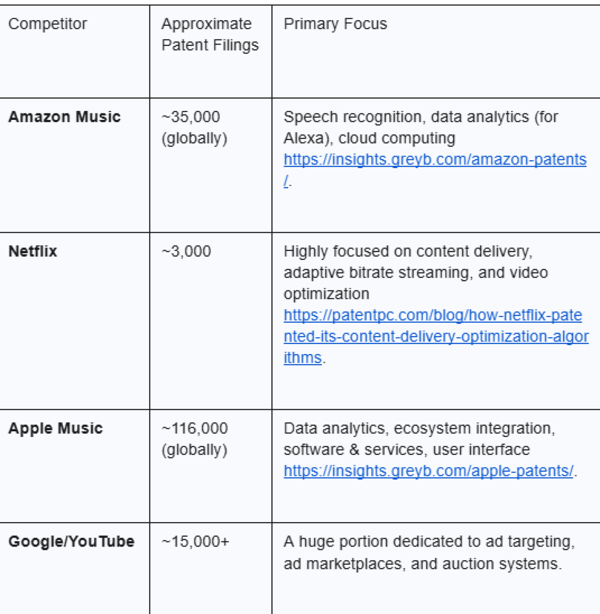Screen dimensions: 600x614
Task: Click the "~35,000 (globally)" filings value
Action: tap(194, 127)
